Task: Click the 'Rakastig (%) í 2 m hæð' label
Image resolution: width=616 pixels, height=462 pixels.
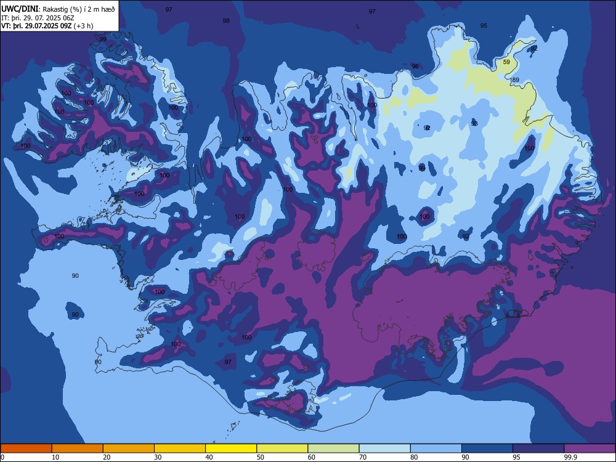Action: click(79, 9)
